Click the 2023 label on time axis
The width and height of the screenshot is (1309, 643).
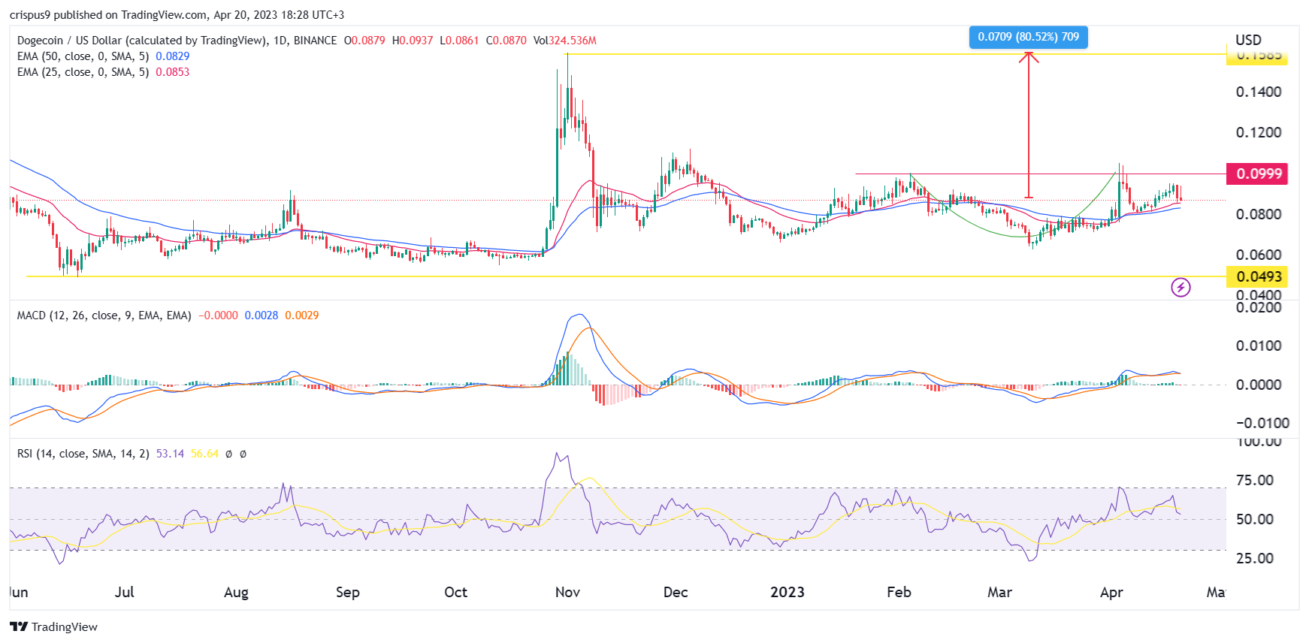coord(788,592)
